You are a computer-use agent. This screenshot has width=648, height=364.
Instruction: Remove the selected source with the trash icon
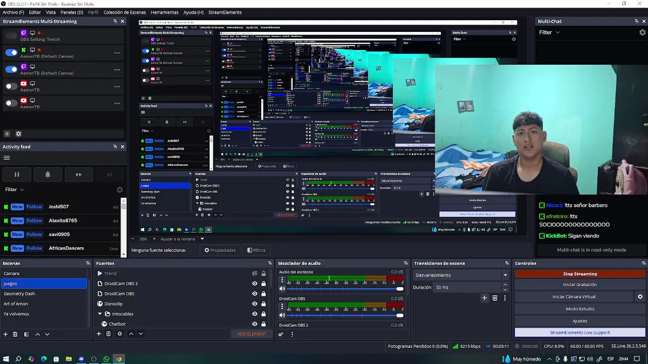(x=108, y=334)
